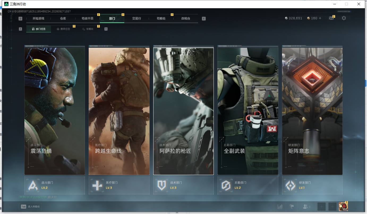Click the first empty squad slot plus

click(x=322, y=207)
